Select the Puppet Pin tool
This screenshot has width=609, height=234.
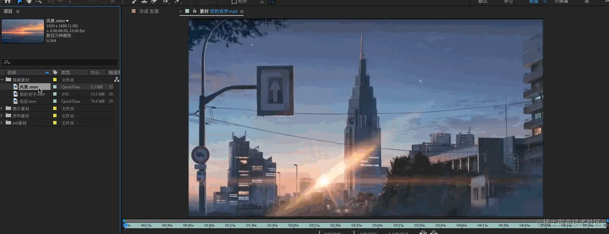[177, 2]
